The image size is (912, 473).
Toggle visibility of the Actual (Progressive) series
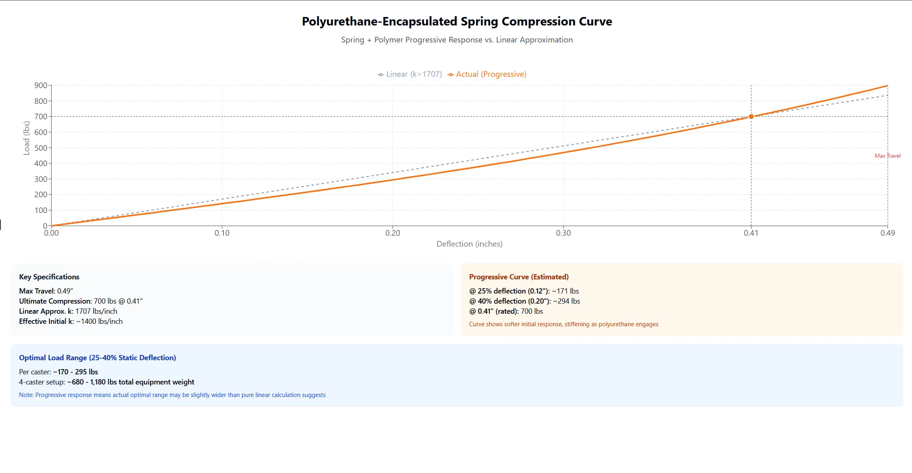click(491, 74)
